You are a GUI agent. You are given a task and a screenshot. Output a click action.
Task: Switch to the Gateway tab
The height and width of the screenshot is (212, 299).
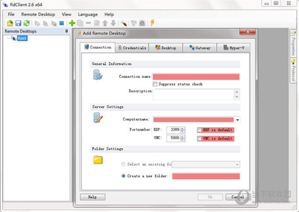pyautogui.click(x=200, y=48)
